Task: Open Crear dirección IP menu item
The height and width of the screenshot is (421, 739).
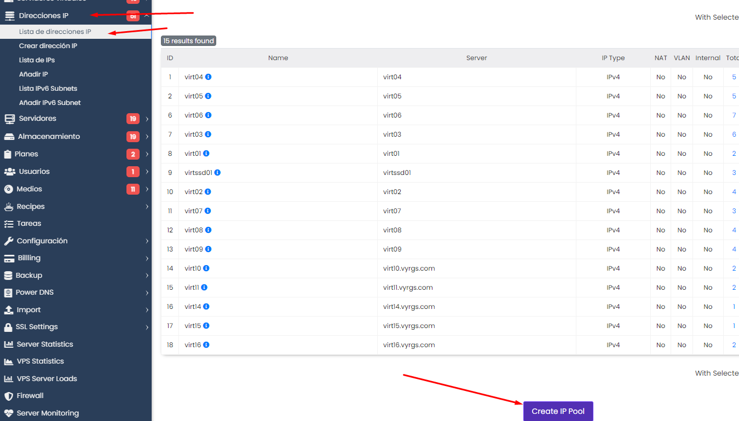Action: 48,46
